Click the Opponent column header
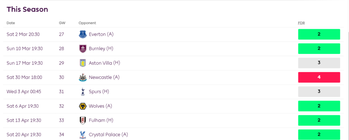Image resolution: width=349 pixels, height=140 pixels. coord(87,23)
